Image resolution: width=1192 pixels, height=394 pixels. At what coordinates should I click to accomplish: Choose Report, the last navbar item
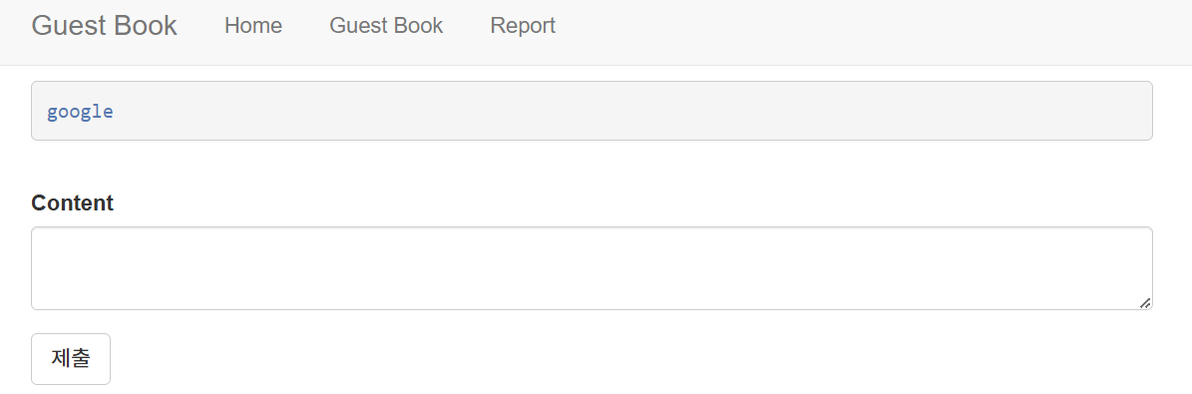click(523, 26)
